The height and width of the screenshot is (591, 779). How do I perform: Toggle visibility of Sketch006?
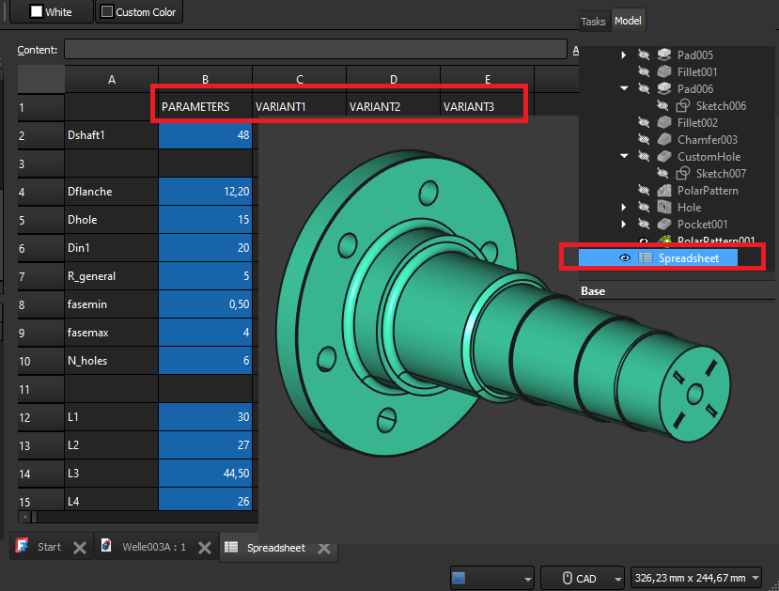(662, 105)
